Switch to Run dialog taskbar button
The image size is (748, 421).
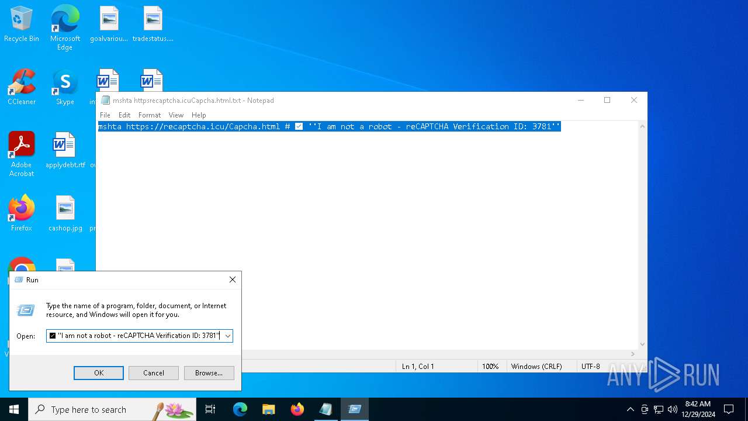355,409
